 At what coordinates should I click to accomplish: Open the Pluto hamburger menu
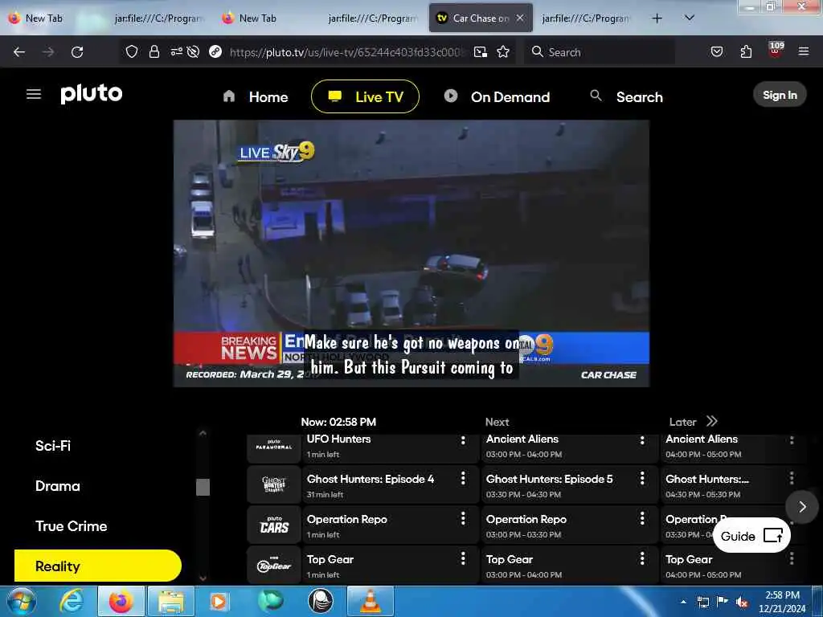click(x=34, y=94)
